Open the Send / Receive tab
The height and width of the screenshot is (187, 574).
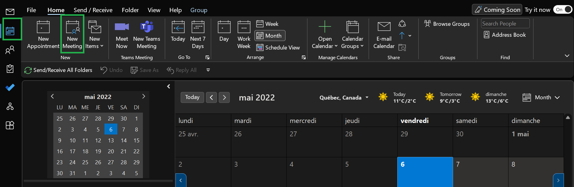pos(93,10)
